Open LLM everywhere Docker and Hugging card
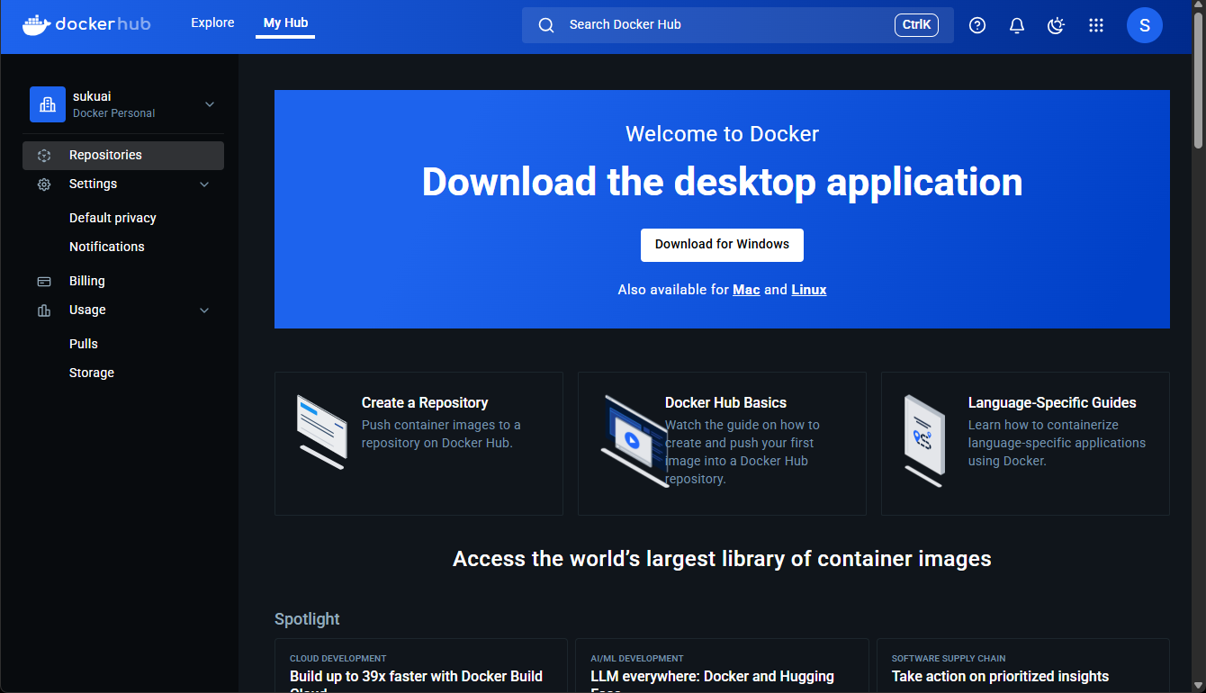 coord(722,666)
